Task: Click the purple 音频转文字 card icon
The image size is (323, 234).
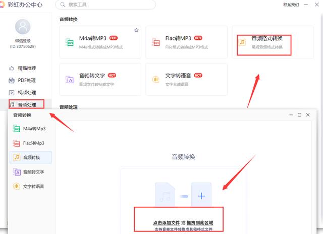Action: pos(70,80)
